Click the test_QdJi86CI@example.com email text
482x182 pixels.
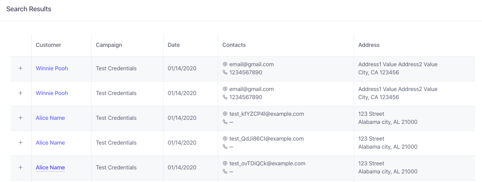[x=267, y=138]
